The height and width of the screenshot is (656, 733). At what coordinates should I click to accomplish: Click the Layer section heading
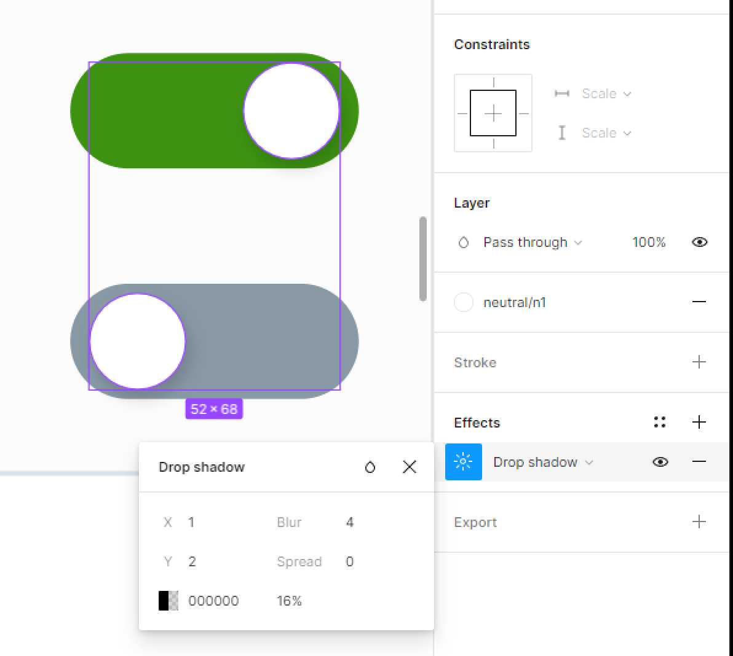pos(472,203)
